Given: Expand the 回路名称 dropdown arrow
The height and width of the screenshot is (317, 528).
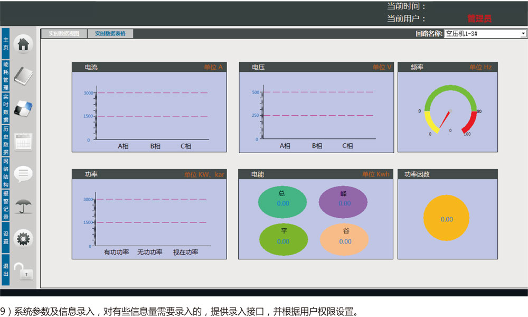Looking at the screenshot, I should (523, 34).
